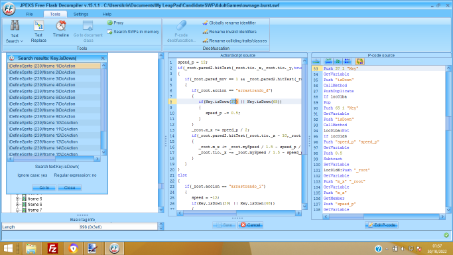The image size is (453, 255).
Task: Click the P-code source horizontal scrollbar
Action: click(x=383, y=216)
